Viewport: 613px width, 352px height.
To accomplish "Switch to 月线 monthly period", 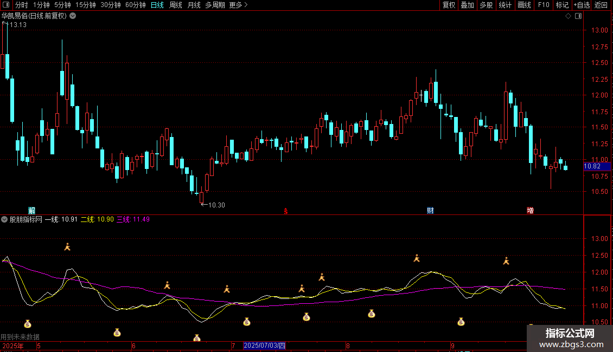I will point(194,5).
